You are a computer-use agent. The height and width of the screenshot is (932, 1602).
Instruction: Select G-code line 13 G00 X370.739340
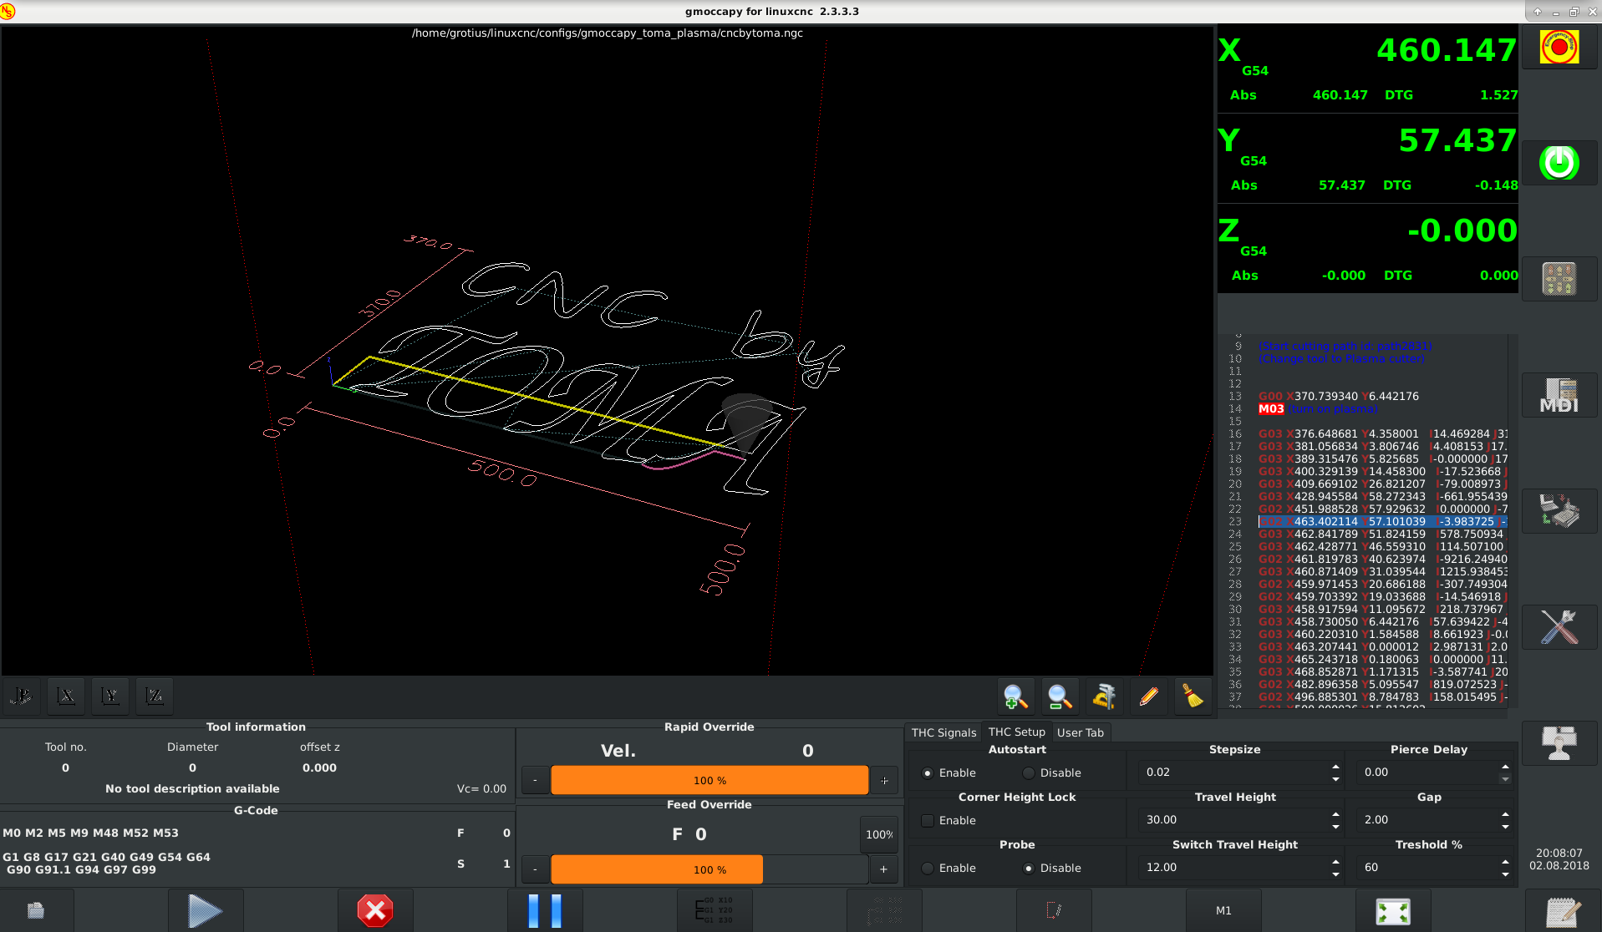pyautogui.click(x=1339, y=396)
